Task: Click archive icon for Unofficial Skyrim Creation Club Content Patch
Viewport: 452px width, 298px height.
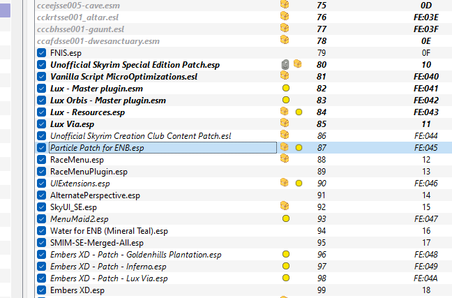Action: [x=285, y=135]
